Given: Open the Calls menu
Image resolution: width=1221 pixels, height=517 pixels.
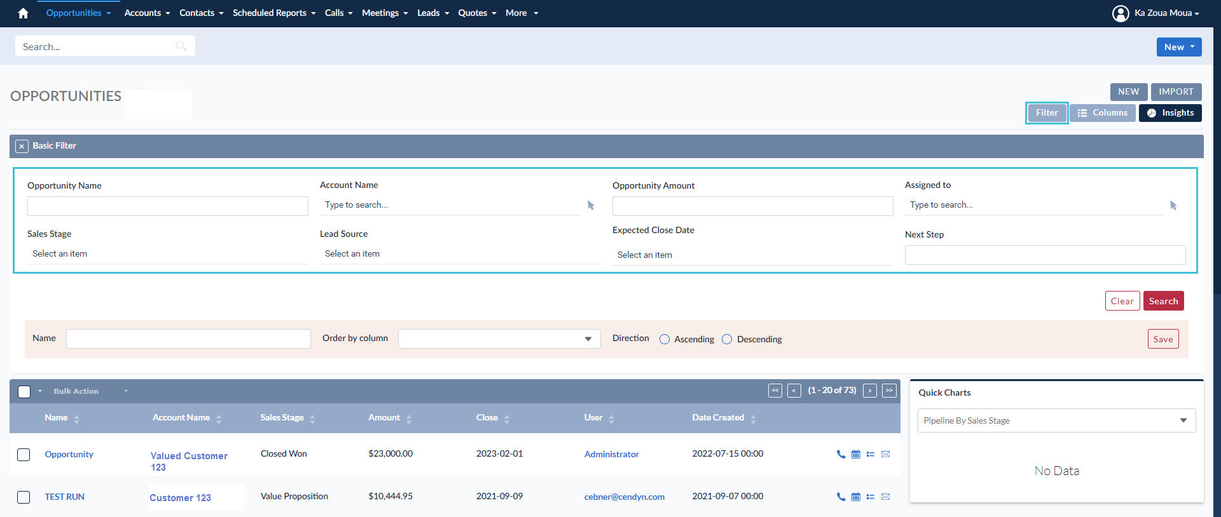Looking at the screenshot, I should pyautogui.click(x=338, y=13).
